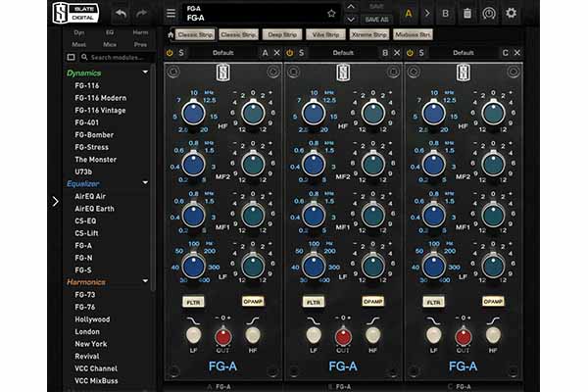Screen dimensions: 588x392
Task: Select FG-Bomber in the Dynamics list
Action: click(x=94, y=135)
